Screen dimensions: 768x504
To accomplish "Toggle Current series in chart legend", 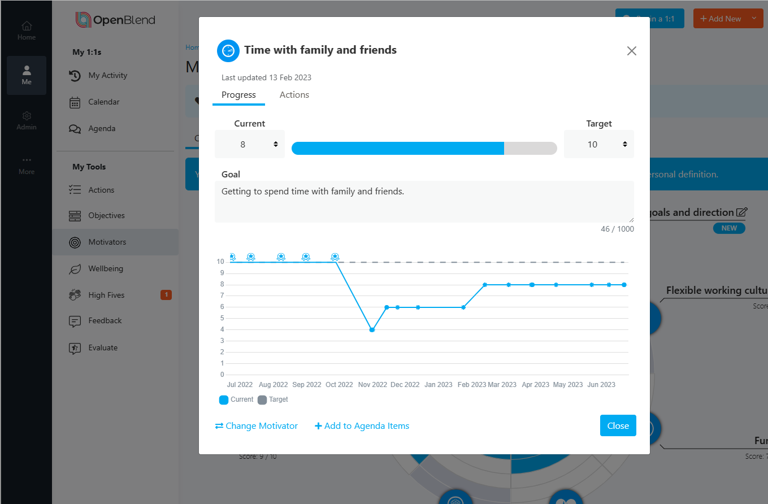I will point(236,399).
